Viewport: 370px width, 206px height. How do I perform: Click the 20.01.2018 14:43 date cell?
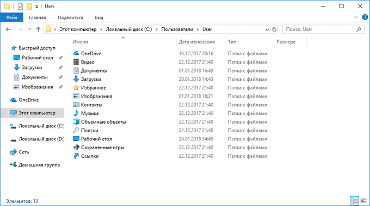click(196, 79)
